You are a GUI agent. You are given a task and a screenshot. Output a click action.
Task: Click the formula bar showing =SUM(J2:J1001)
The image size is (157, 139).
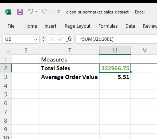(x=116, y=39)
